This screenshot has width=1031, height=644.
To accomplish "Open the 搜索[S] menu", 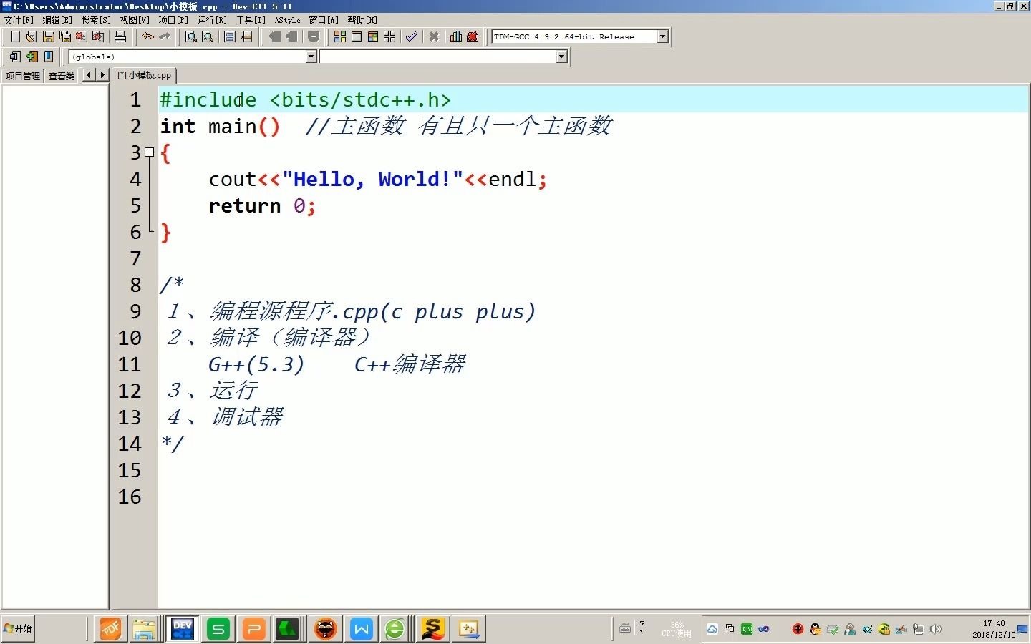I will click(96, 20).
